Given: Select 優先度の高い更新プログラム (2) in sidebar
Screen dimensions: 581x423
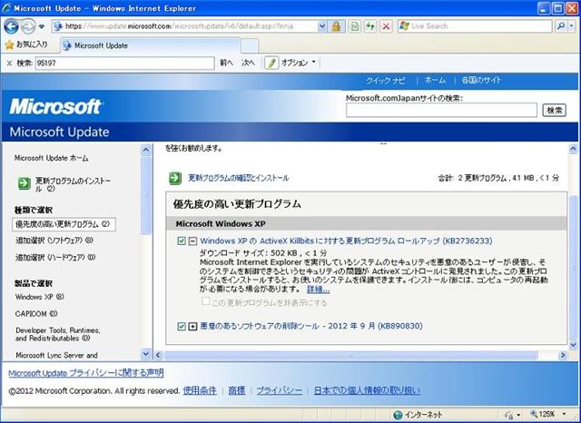Looking at the screenshot, I should 64,224.
